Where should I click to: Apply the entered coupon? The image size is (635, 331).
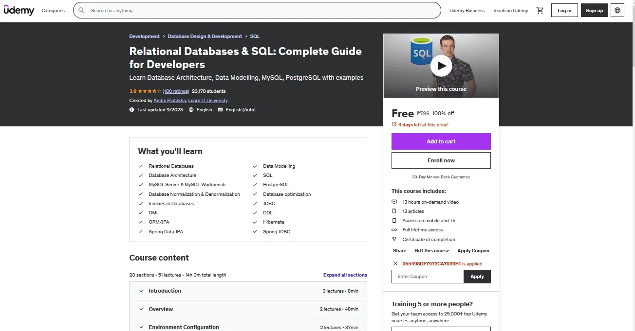pos(477,277)
